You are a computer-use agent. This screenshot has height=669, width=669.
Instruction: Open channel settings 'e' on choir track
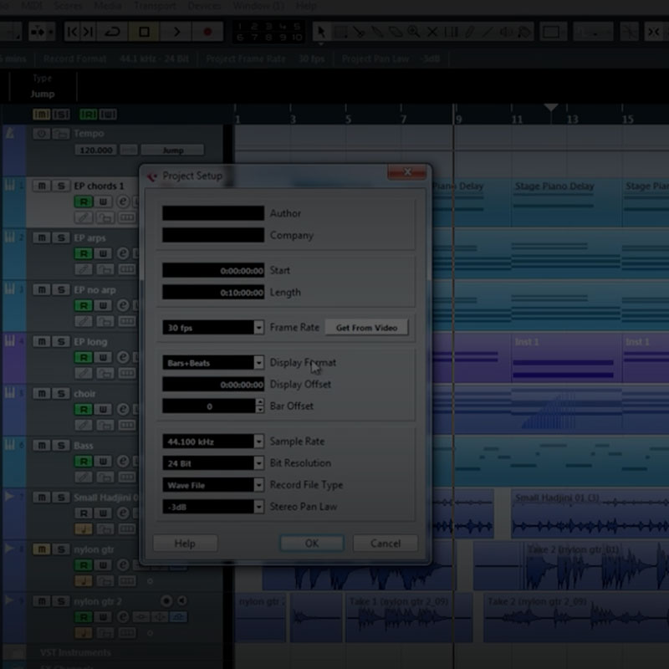[x=123, y=409]
